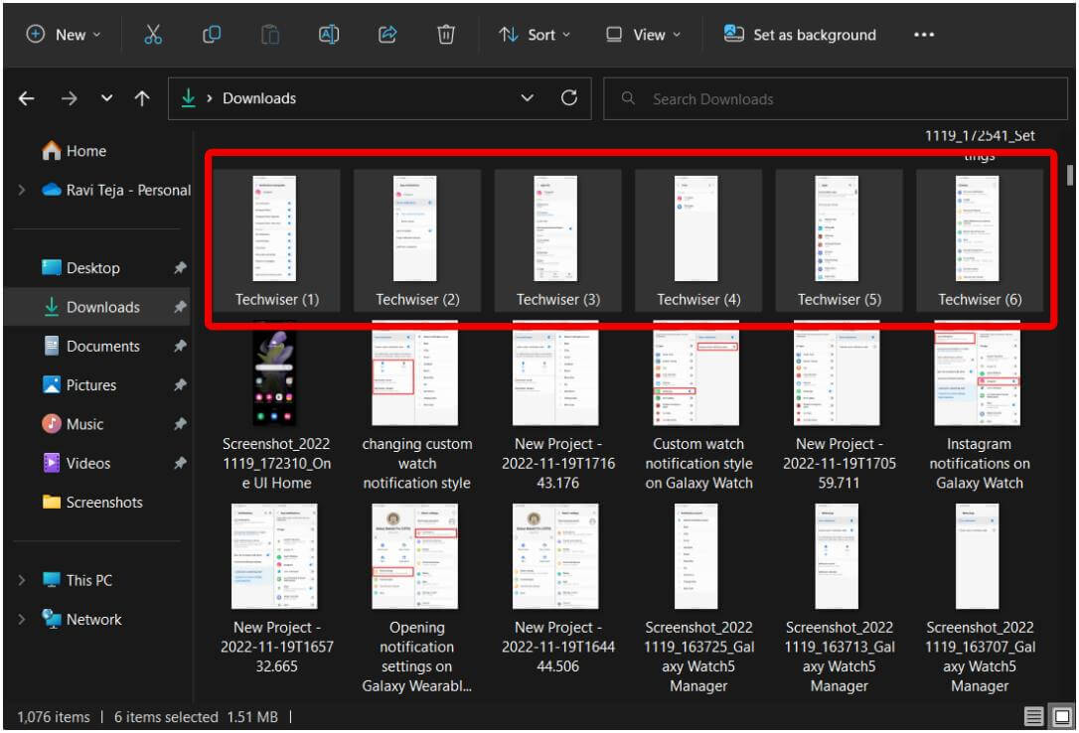Click Downloads in the address bar
The width and height of the screenshot is (1079, 733).
(258, 98)
